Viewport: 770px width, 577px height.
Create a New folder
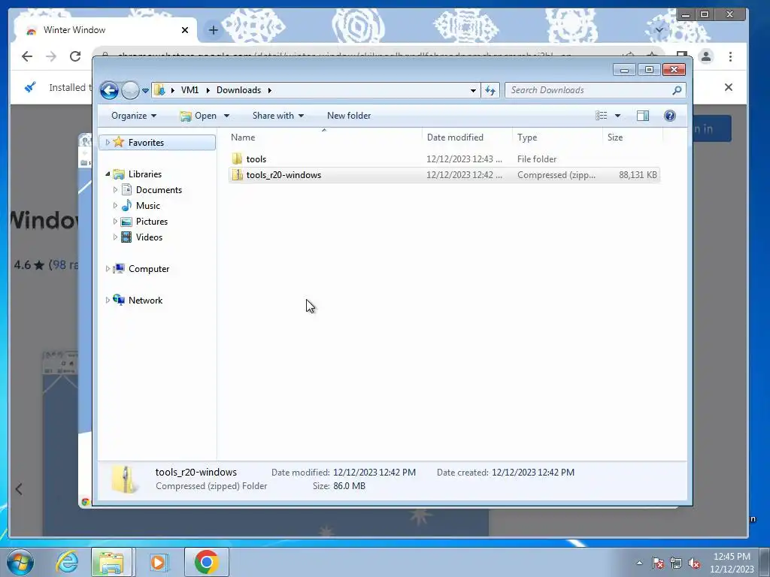(349, 115)
